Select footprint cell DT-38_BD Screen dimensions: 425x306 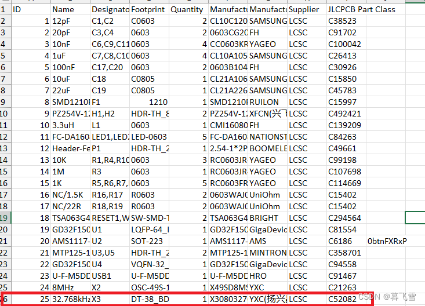[x=149, y=299]
